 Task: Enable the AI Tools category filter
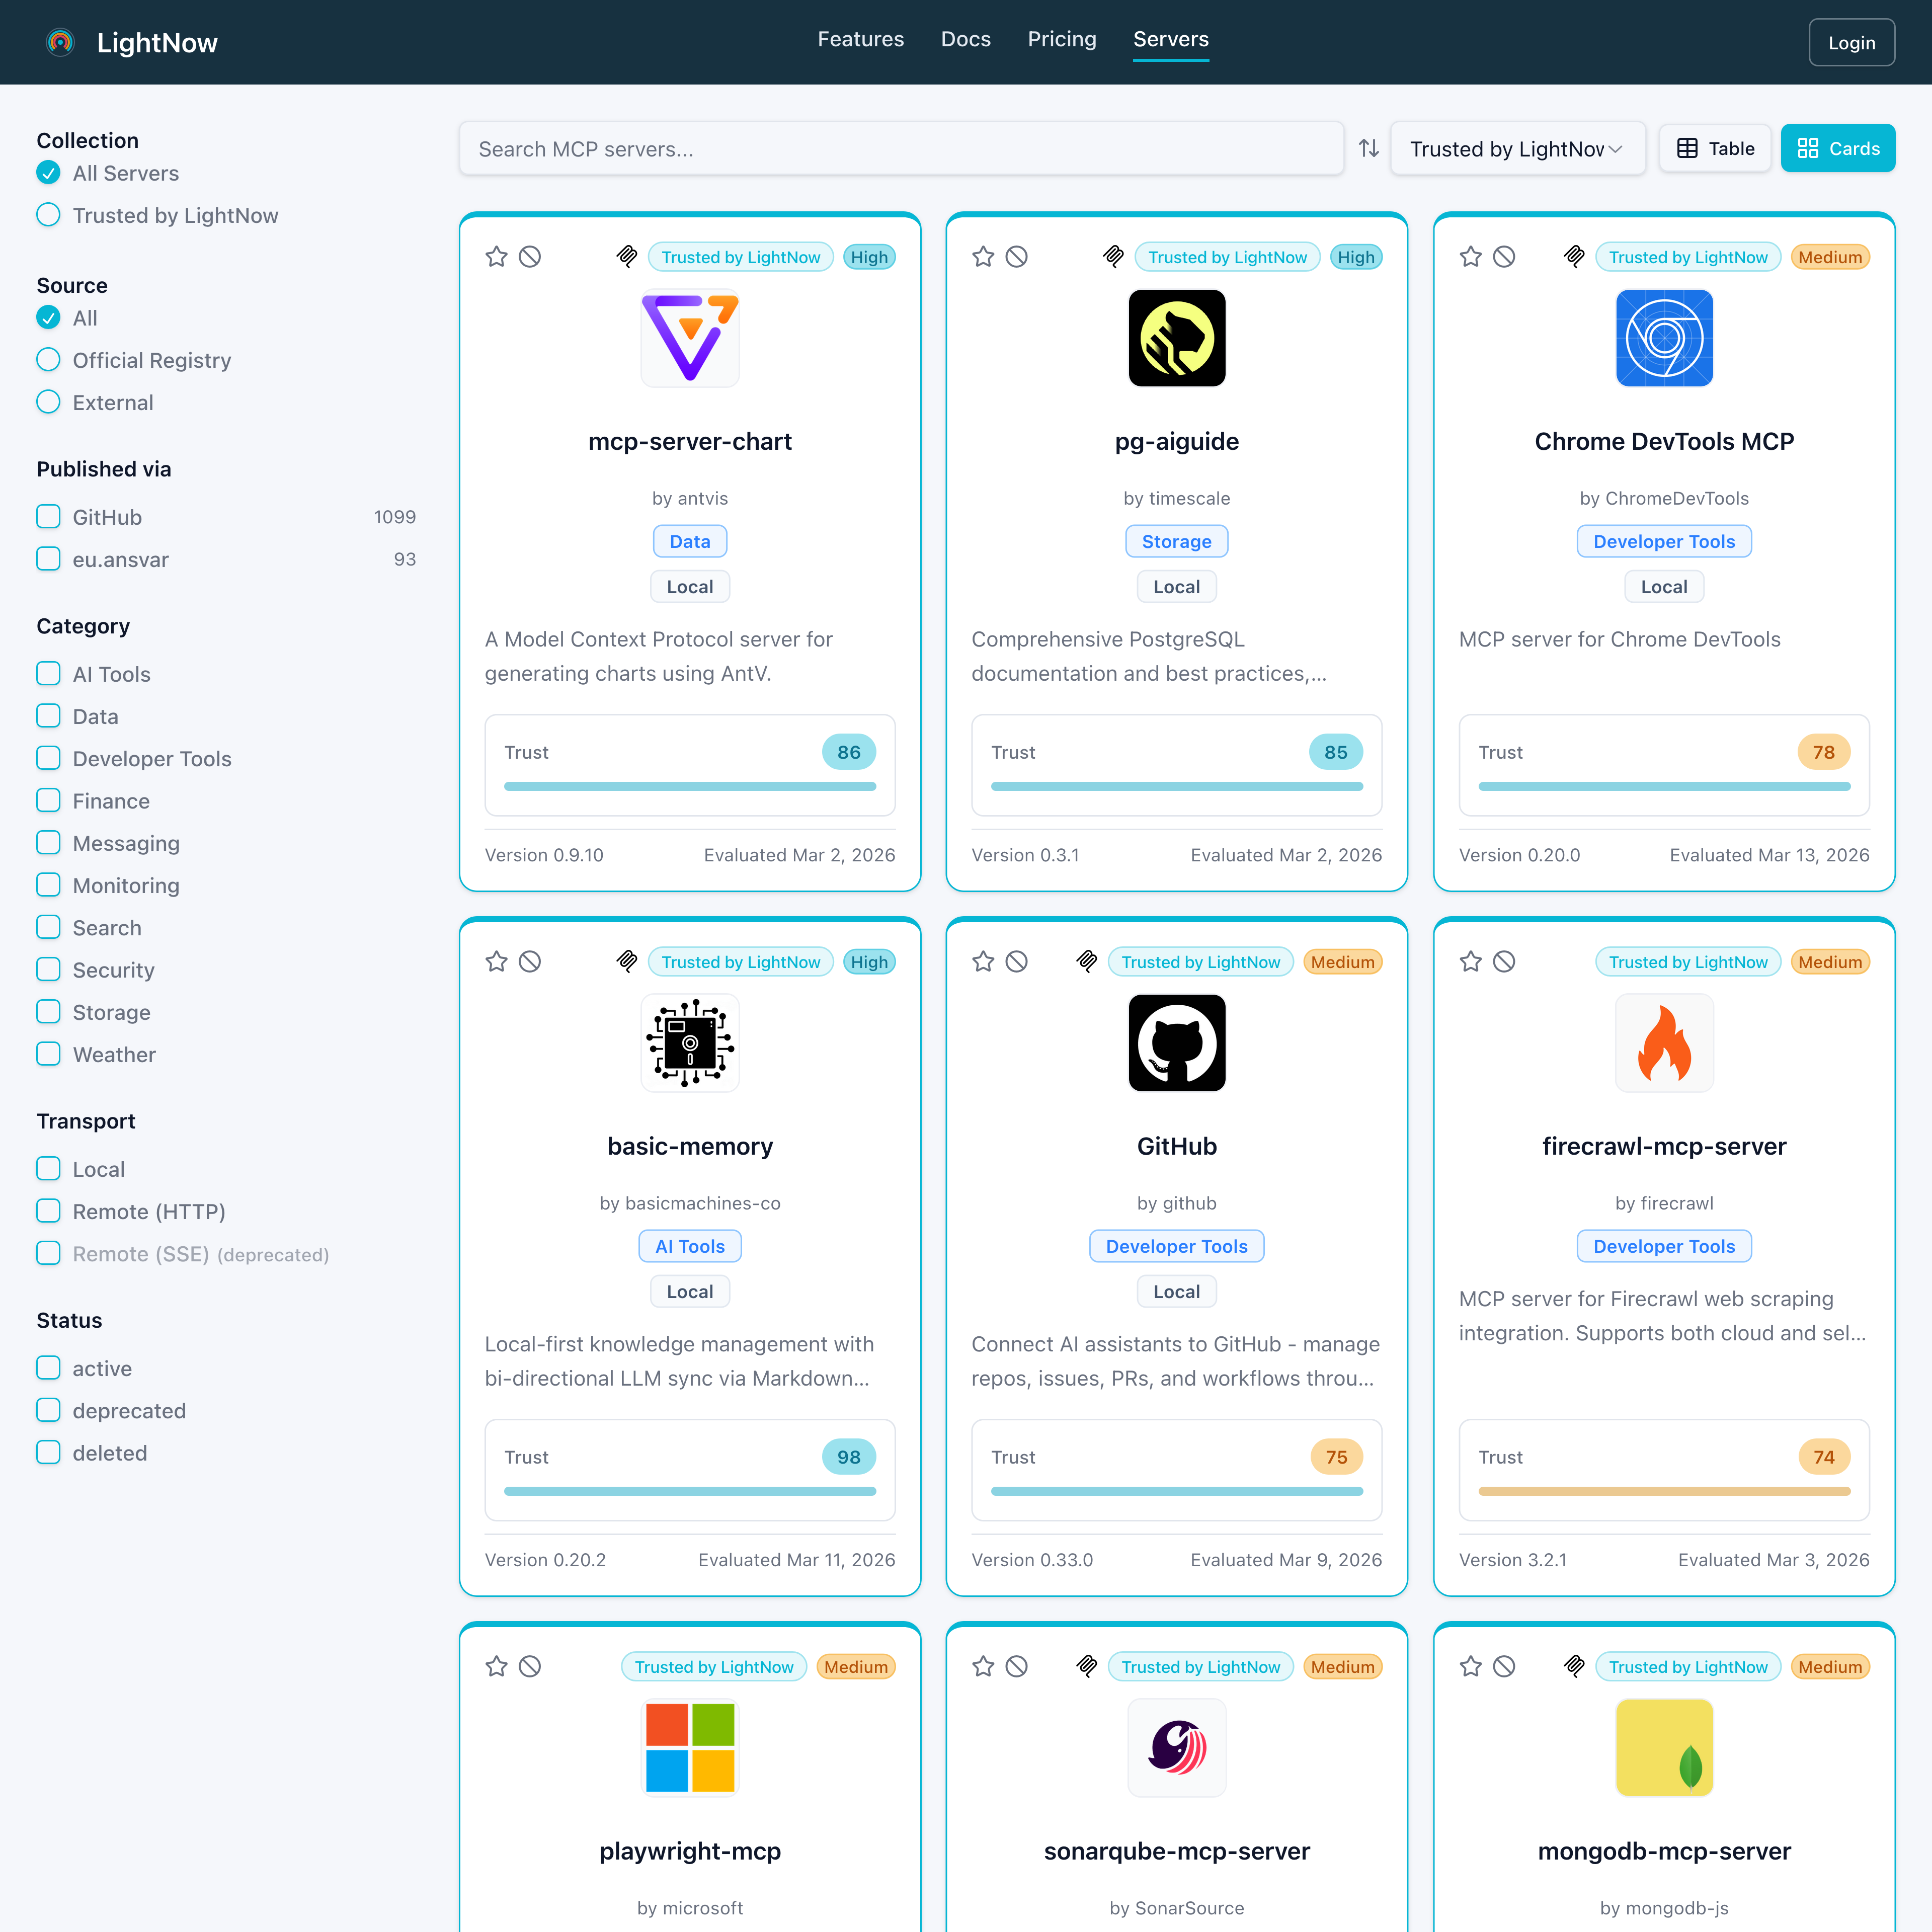pos(48,674)
